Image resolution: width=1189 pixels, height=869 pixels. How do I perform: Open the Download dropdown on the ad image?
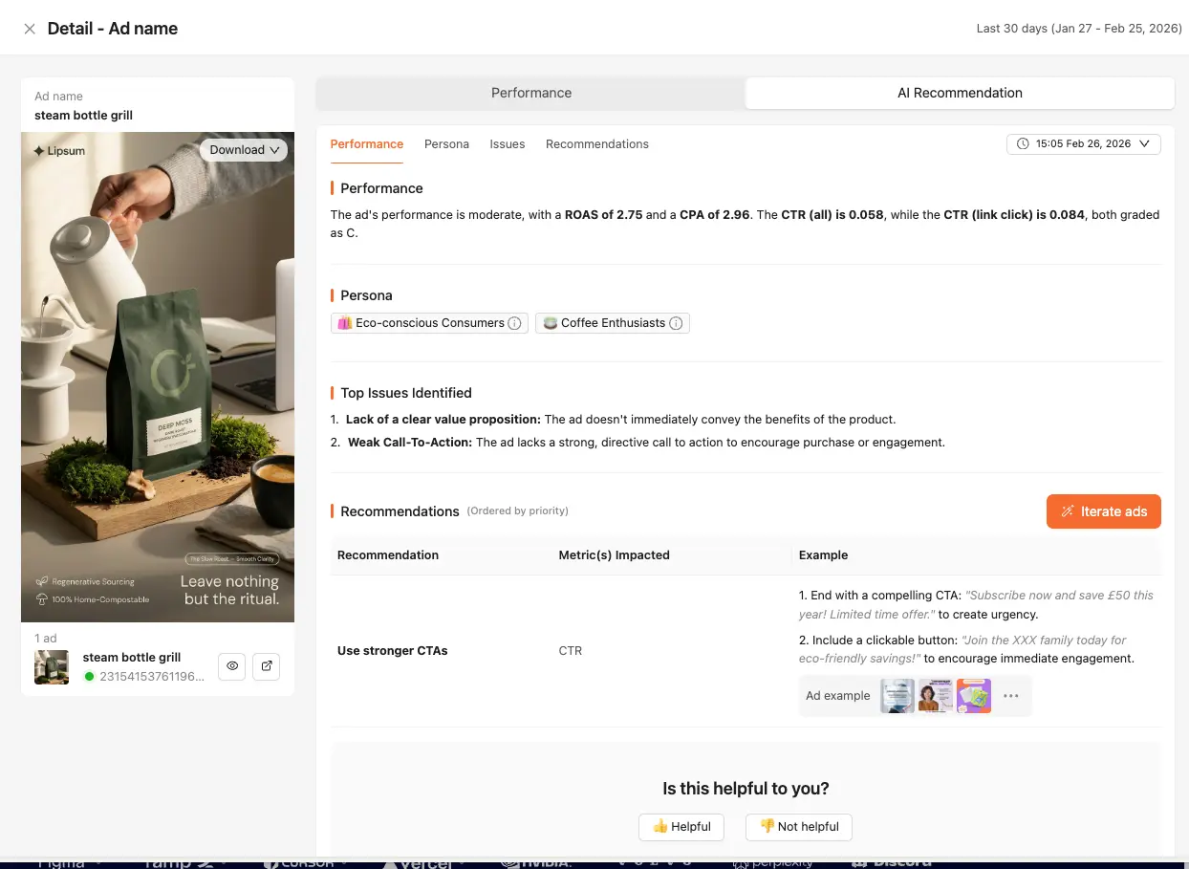click(244, 150)
